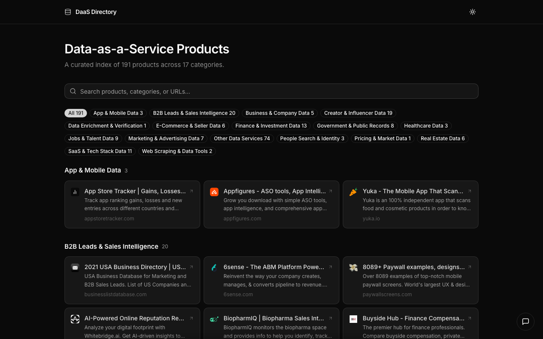Select the All 191 filter chip
543x339 pixels.
pos(76,113)
